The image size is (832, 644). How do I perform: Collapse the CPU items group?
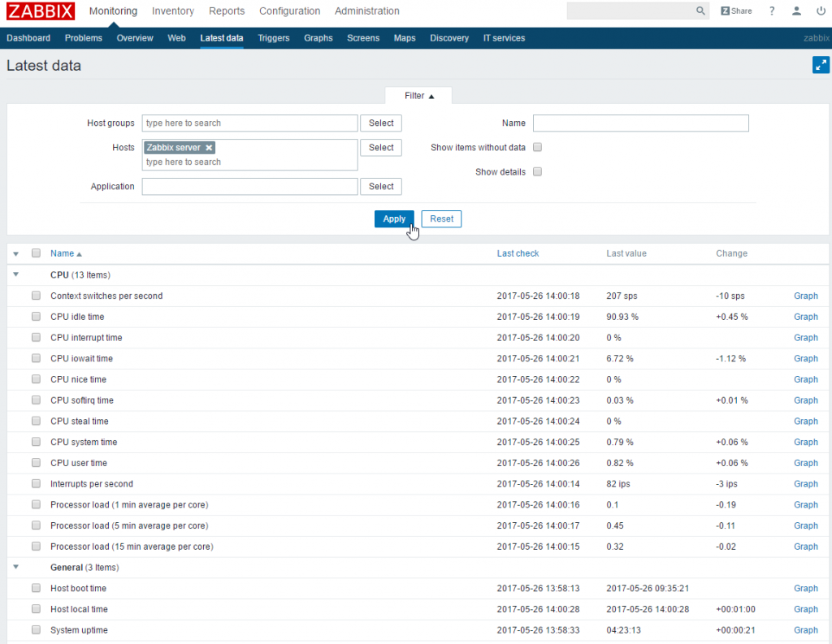tap(15, 274)
